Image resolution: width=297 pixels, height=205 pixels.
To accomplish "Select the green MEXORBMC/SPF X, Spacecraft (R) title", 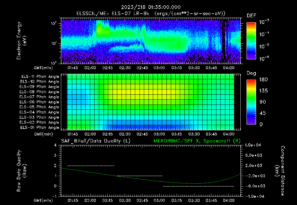I will pos(197,141).
